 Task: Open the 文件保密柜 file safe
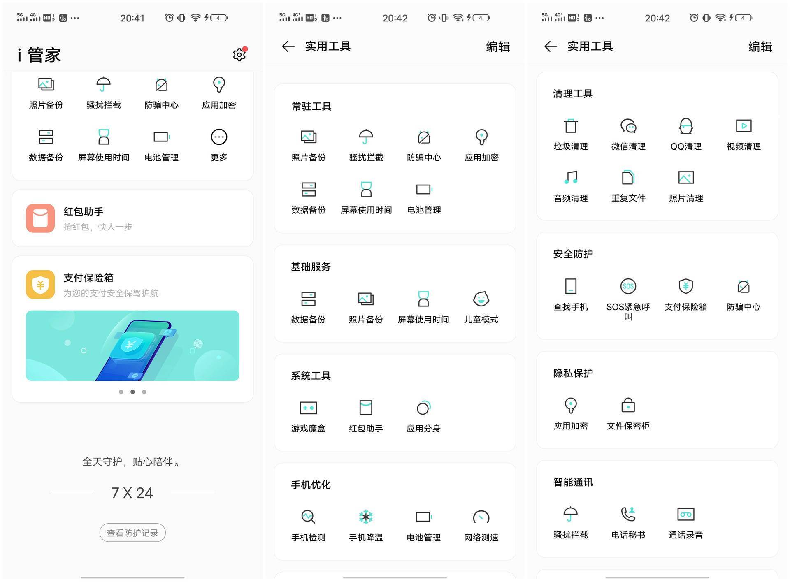628,411
